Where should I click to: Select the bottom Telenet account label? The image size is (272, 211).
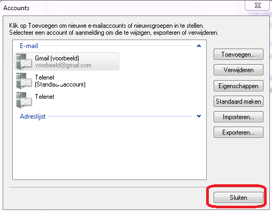[x=44, y=97]
